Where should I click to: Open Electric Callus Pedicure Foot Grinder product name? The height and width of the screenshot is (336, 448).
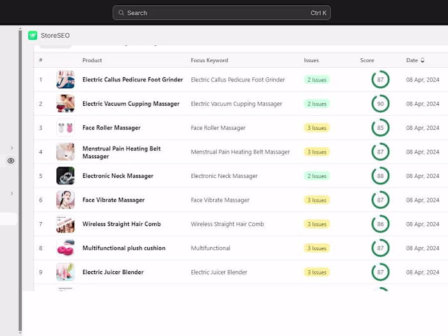(132, 79)
